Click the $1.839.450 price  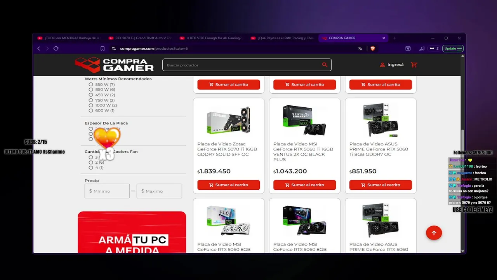coord(214,171)
